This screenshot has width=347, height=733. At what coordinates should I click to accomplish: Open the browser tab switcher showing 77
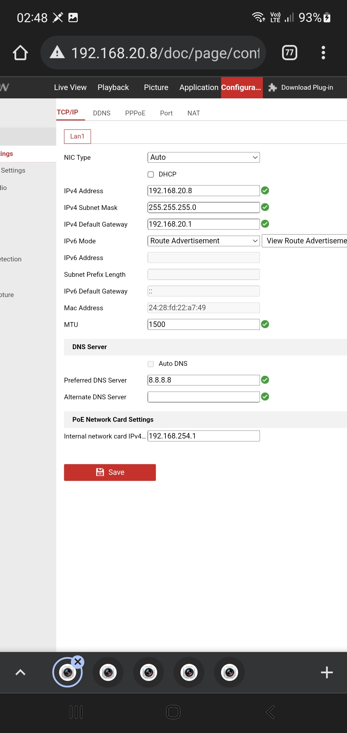[x=289, y=53]
